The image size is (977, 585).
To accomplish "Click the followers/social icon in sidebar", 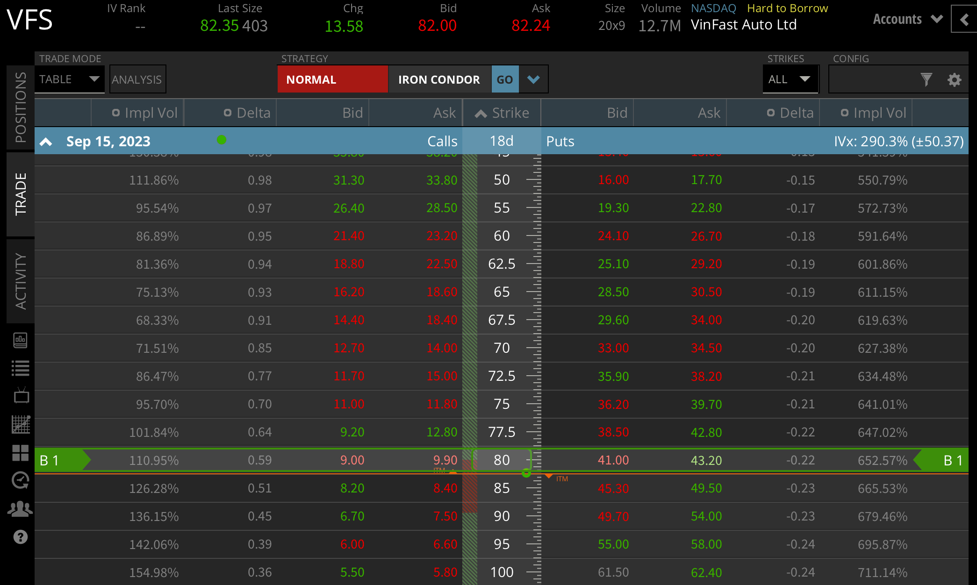I will click(21, 508).
